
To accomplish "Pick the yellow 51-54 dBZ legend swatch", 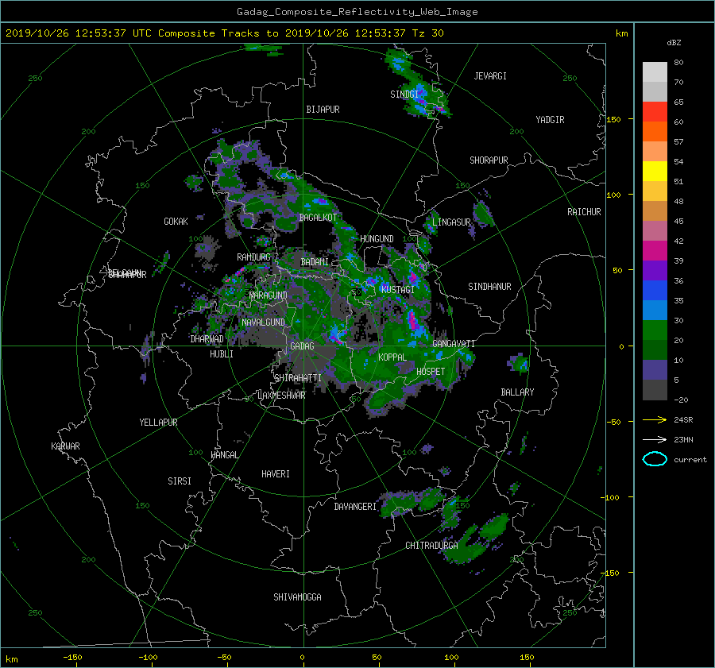I will tap(655, 172).
